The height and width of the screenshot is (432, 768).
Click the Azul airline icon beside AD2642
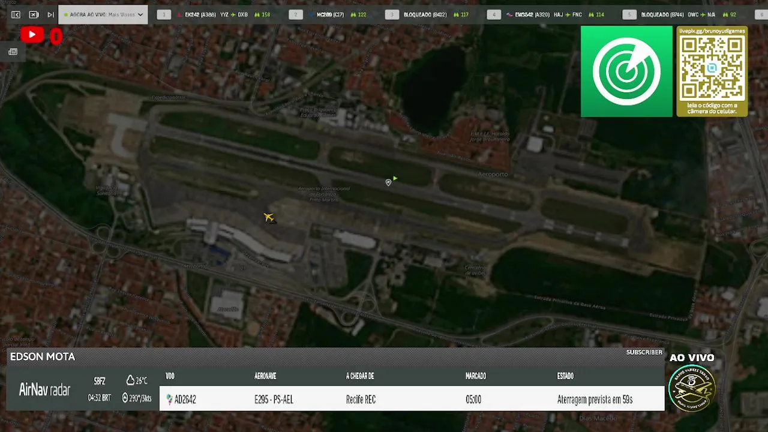[169, 400]
